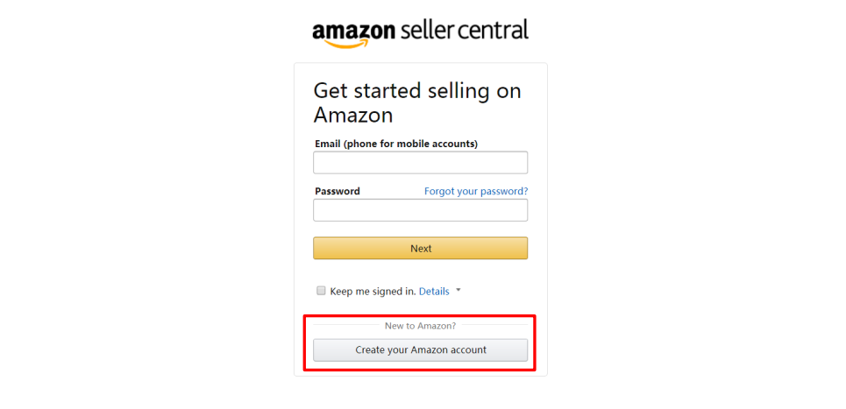Click the Email (phone for mobile accounts) label
This screenshot has height=409, width=846.
396,144
